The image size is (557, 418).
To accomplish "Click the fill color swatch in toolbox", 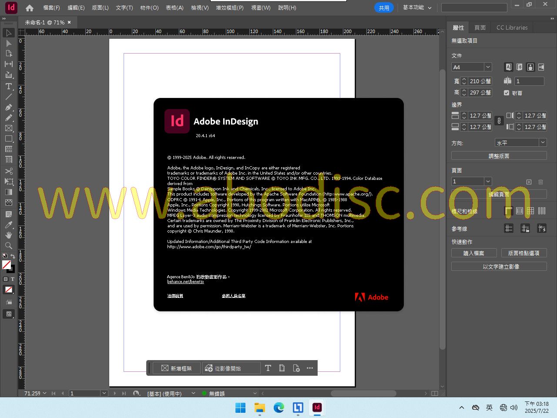I will pos(7,265).
